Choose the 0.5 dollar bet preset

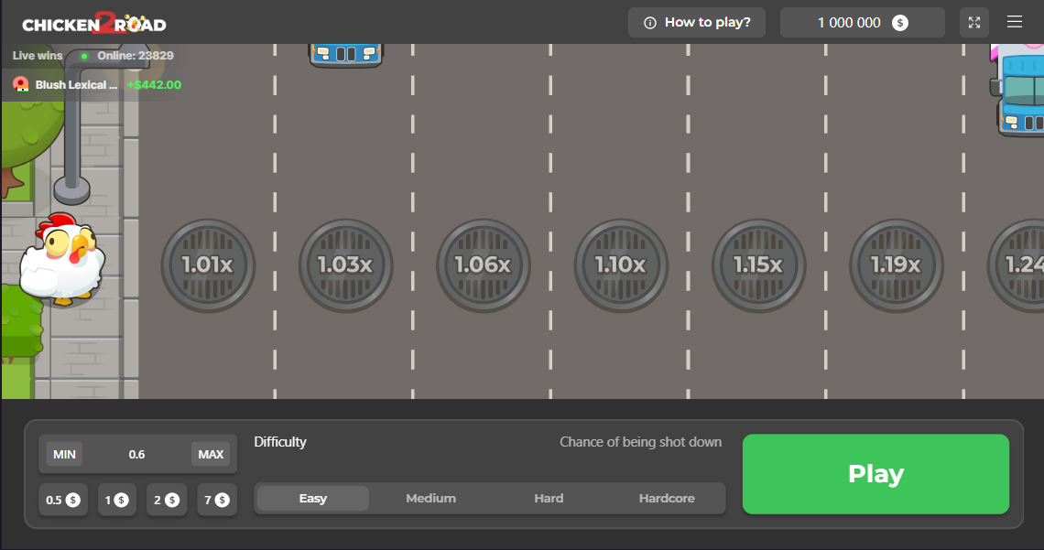point(63,501)
